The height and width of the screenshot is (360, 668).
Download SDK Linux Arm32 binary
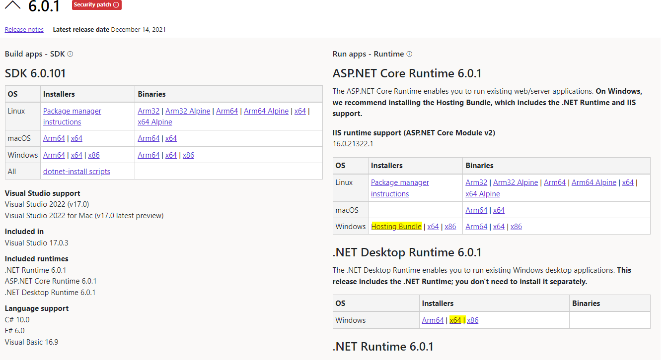pos(149,111)
